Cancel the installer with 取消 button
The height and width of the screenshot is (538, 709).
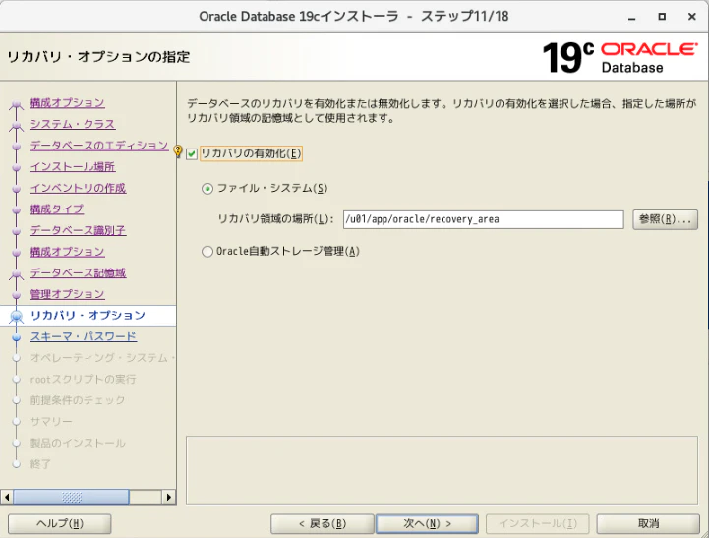[648, 524]
